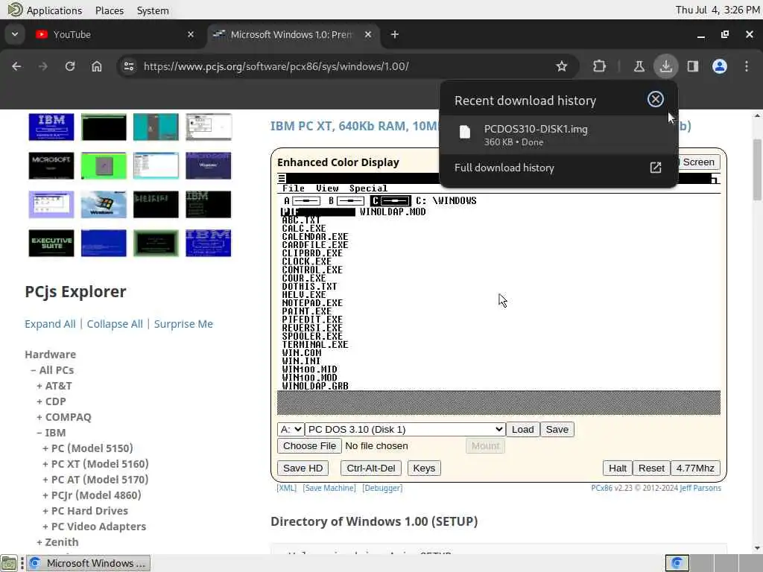Viewport: 763px width, 572px height.
Task: Click the Save HD button
Action: click(303, 468)
